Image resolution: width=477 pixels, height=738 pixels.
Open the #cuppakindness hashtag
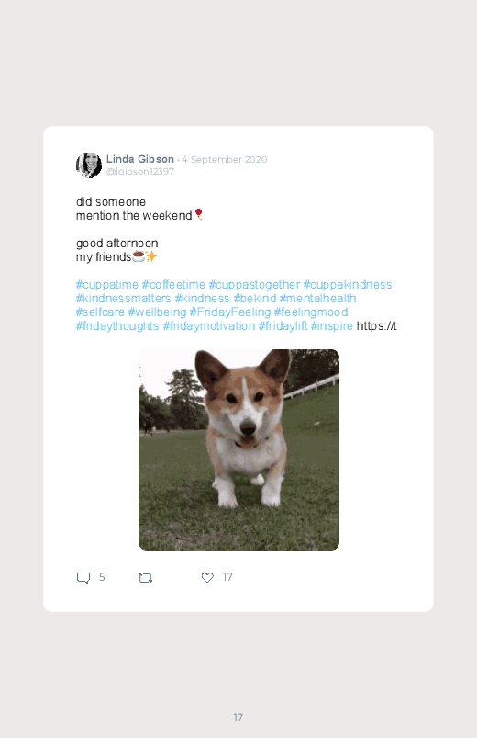coord(348,285)
